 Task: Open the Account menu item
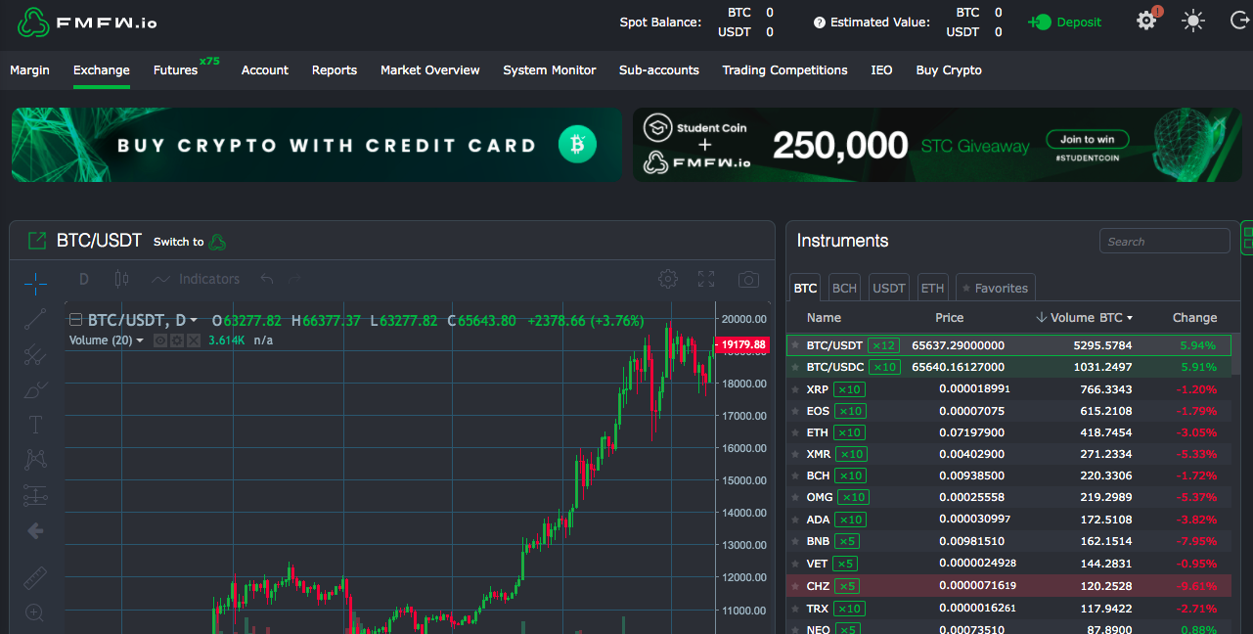(265, 70)
